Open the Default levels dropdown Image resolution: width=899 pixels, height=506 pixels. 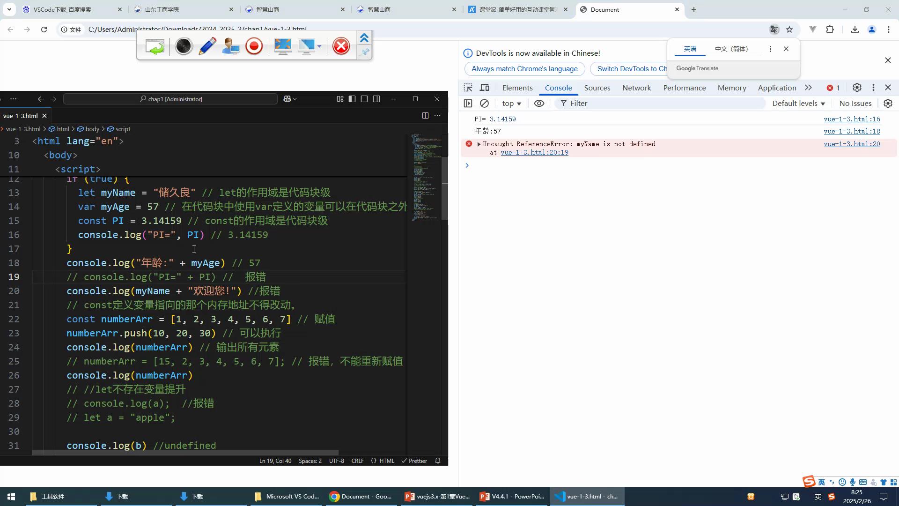coord(798,103)
